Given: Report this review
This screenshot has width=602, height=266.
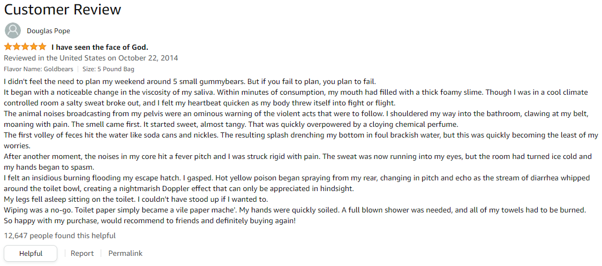Looking at the screenshot, I should click(82, 253).
